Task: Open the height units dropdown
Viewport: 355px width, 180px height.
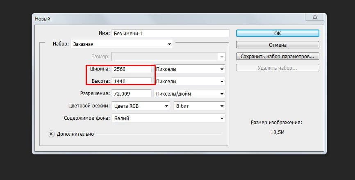Action: point(189,81)
